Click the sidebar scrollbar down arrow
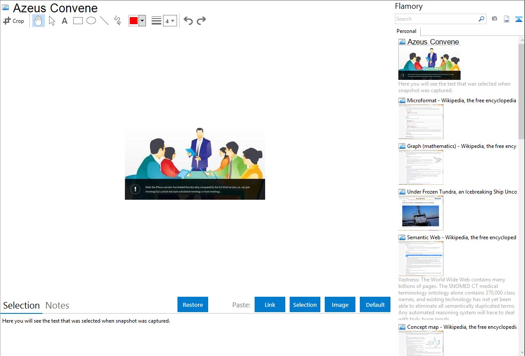 pos(521,352)
